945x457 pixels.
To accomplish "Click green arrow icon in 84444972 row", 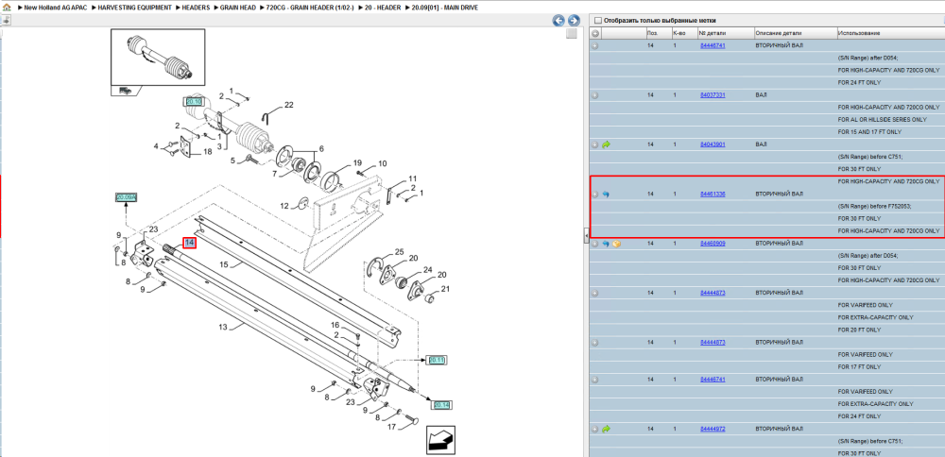I will (x=607, y=429).
